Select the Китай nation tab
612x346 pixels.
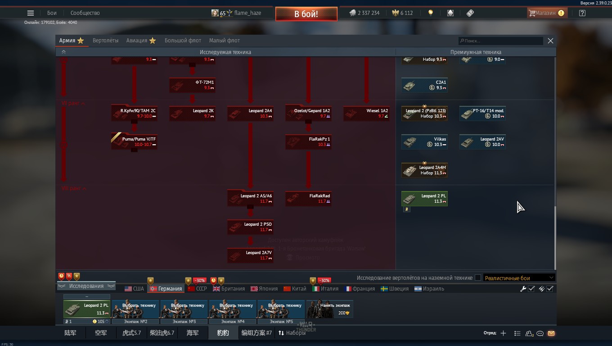click(x=295, y=289)
